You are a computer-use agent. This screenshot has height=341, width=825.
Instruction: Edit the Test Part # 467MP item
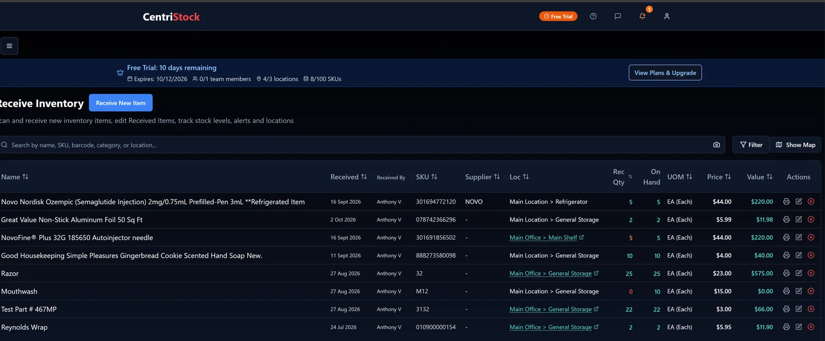799,309
